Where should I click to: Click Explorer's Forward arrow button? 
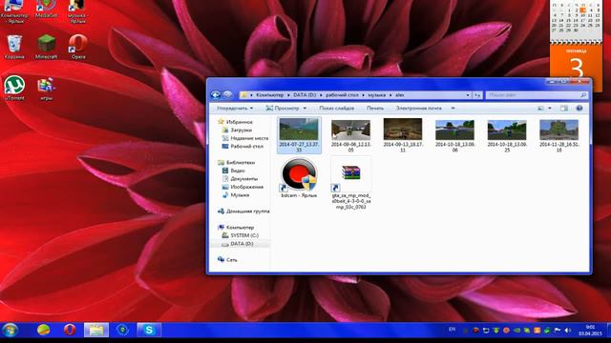(x=228, y=95)
